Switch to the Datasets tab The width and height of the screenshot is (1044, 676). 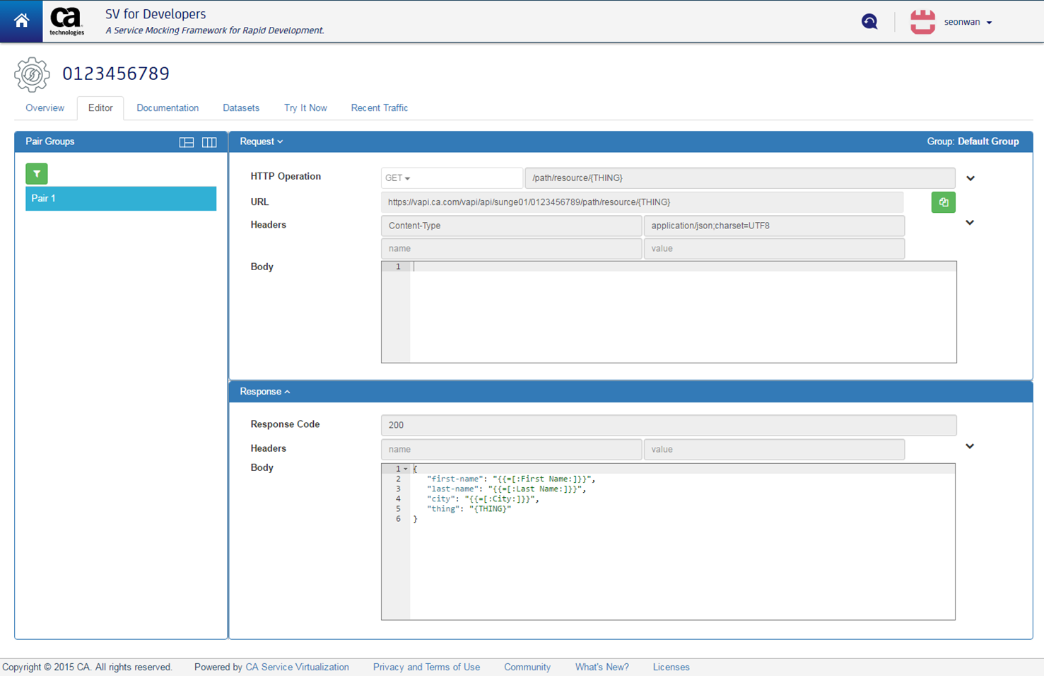(x=241, y=108)
